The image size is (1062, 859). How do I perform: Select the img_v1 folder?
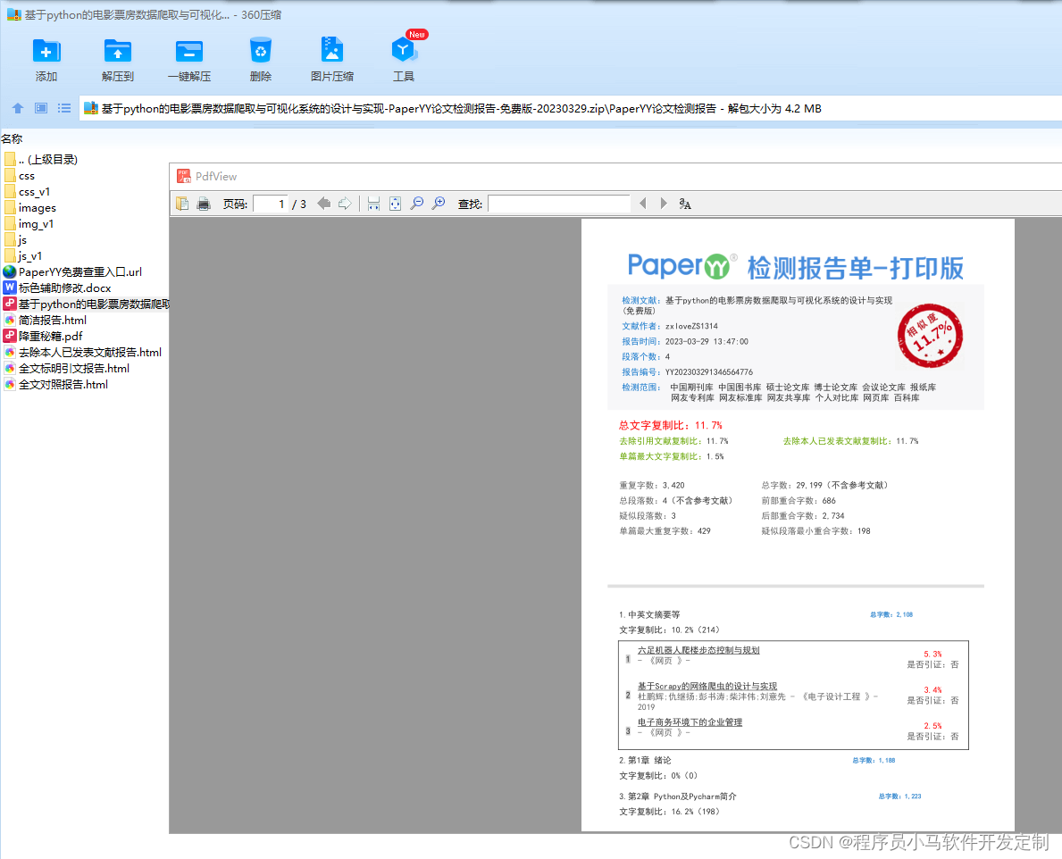29,224
